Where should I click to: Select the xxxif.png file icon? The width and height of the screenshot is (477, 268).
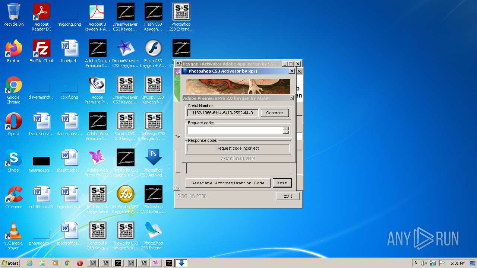coord(69,88)
